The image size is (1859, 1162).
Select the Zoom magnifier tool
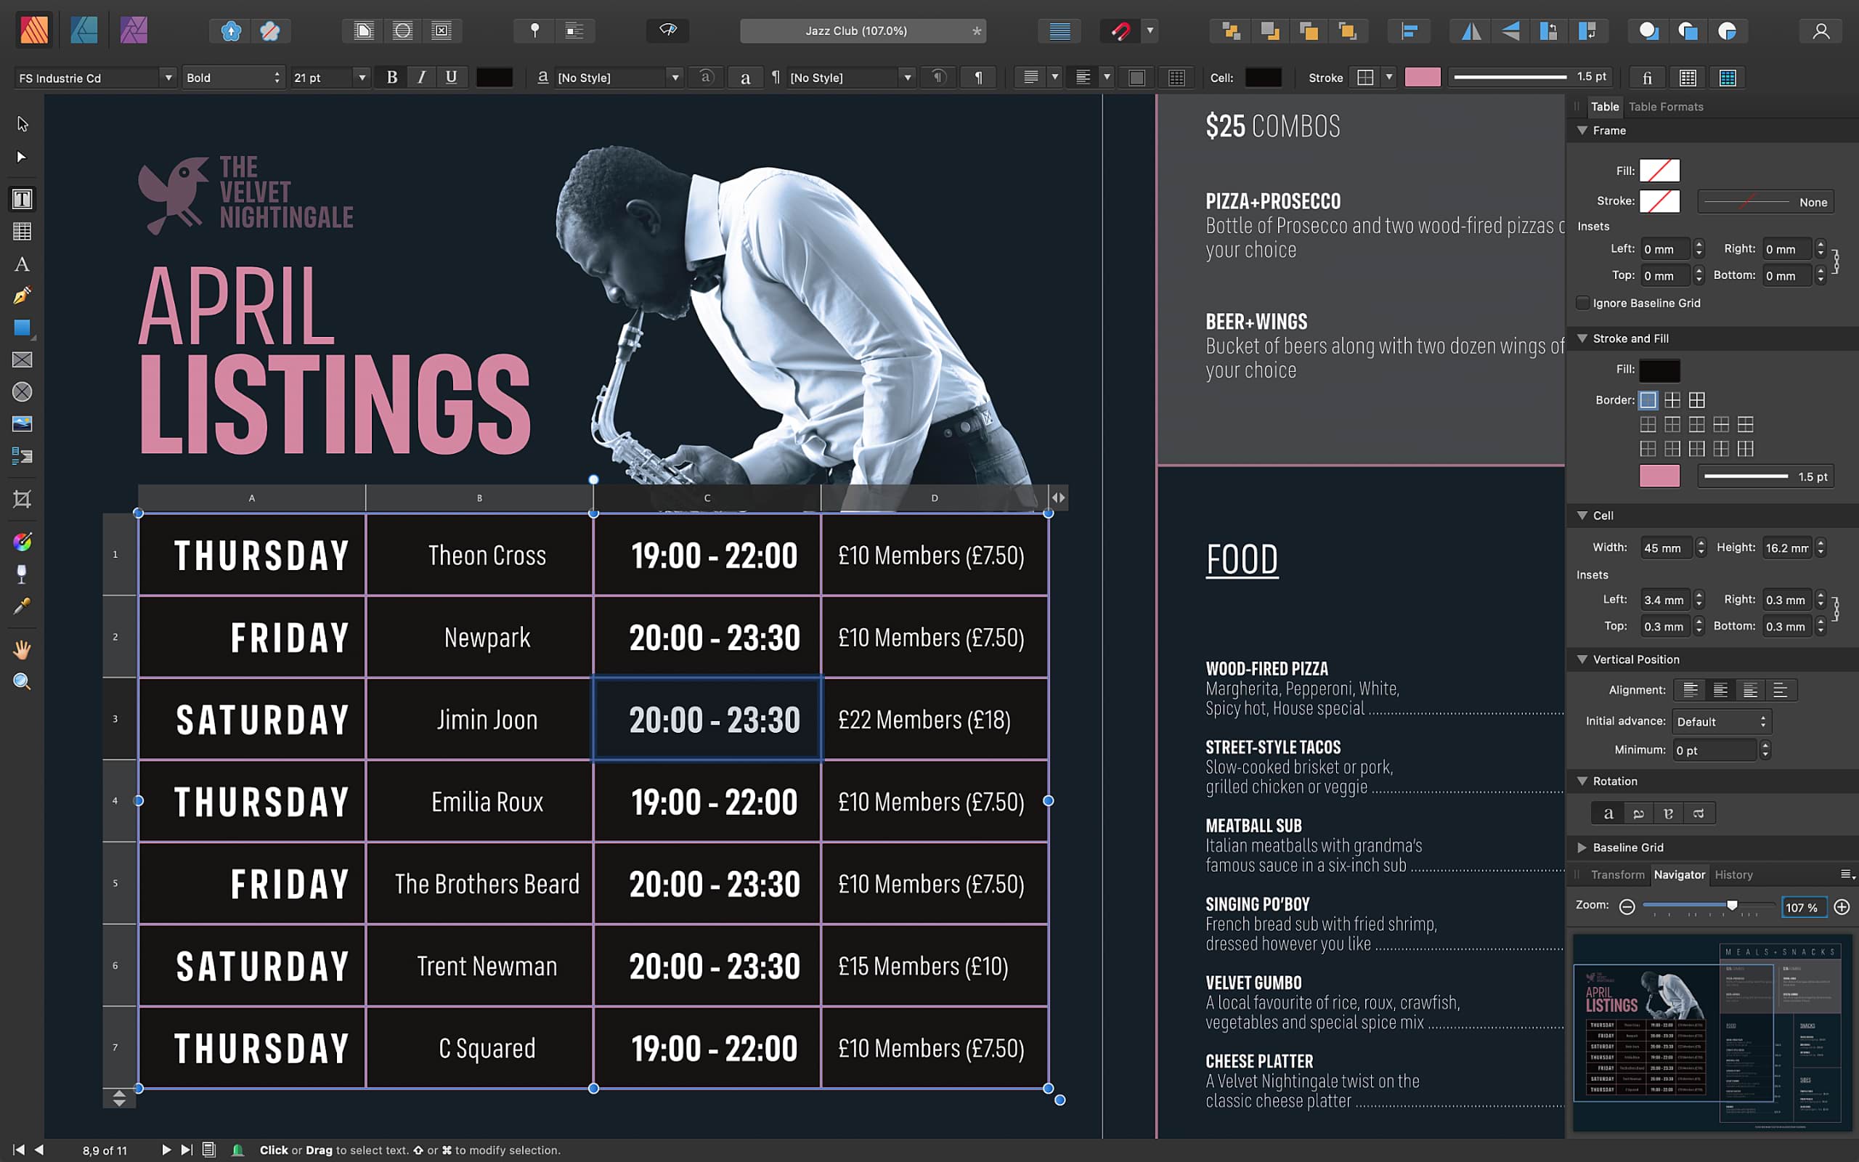(x=23, y=682)
